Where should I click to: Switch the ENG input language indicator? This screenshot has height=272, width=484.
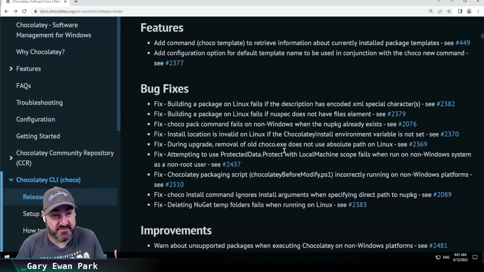(446, 257)
